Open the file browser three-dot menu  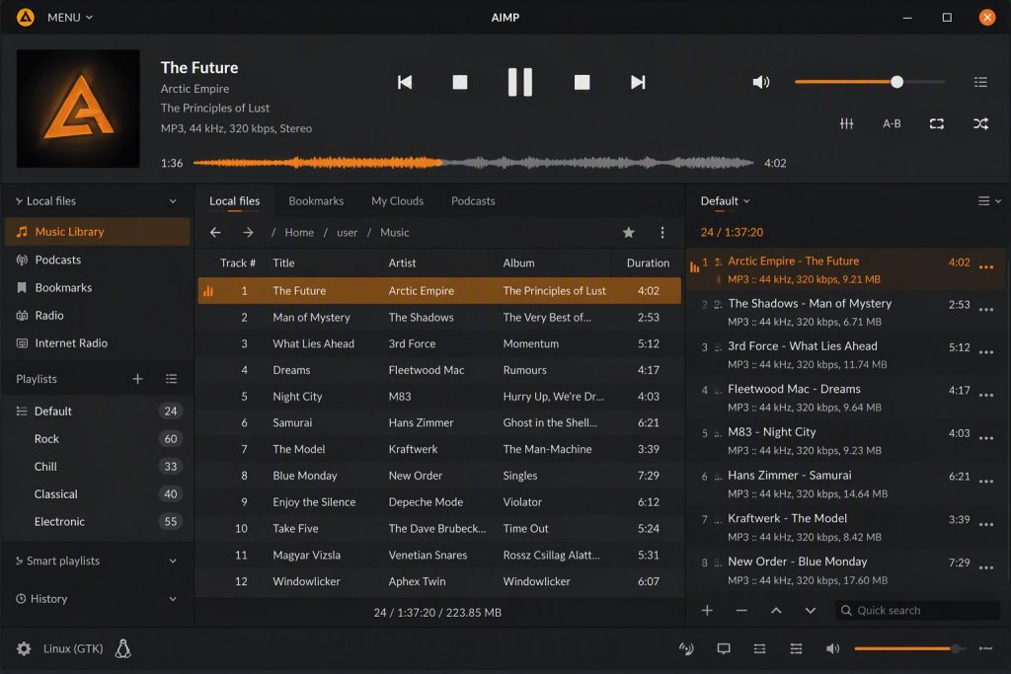point(662,233)
